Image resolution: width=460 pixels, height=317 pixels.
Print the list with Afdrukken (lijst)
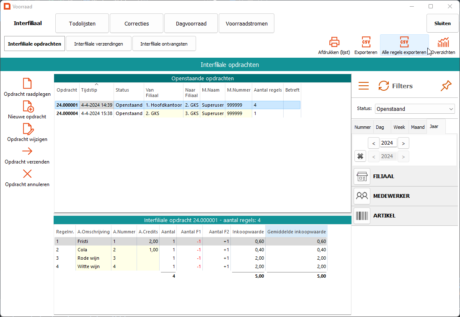coord(334,43)
